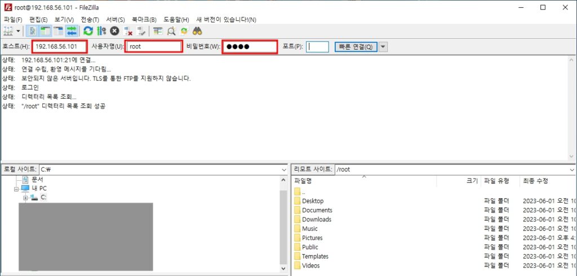Refresh file and folder lists
Viewport: 577px width, 276px height.
tap(88, 32)
